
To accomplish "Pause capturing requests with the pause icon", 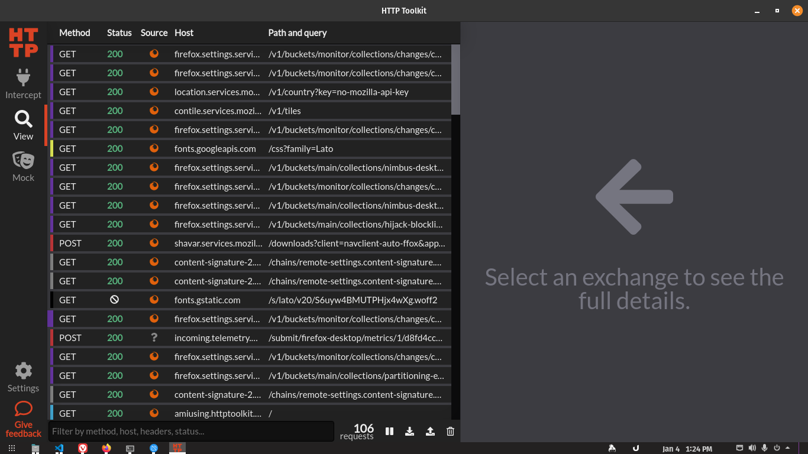I will [x=389, y=432].
